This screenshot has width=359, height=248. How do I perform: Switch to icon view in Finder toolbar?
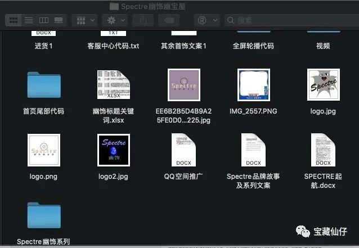[x=14, y=20]
